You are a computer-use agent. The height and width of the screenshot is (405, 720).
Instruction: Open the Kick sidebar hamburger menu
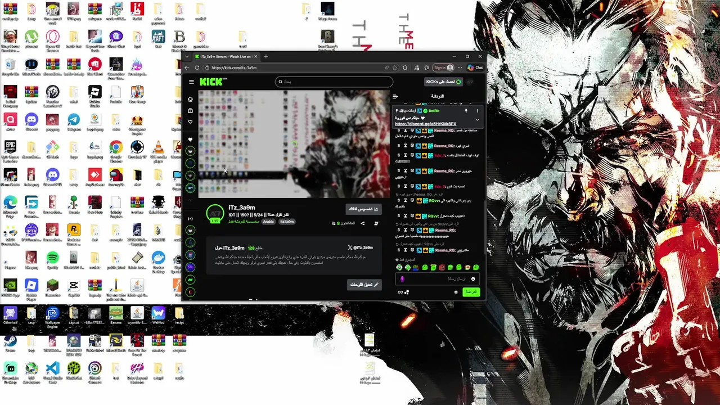(191, 82)
